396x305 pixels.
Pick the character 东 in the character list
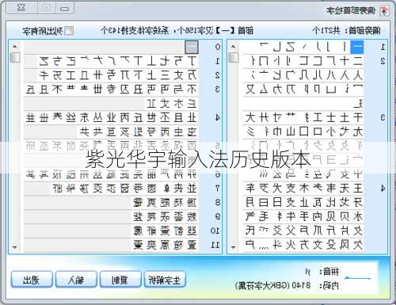pos(84,117)
